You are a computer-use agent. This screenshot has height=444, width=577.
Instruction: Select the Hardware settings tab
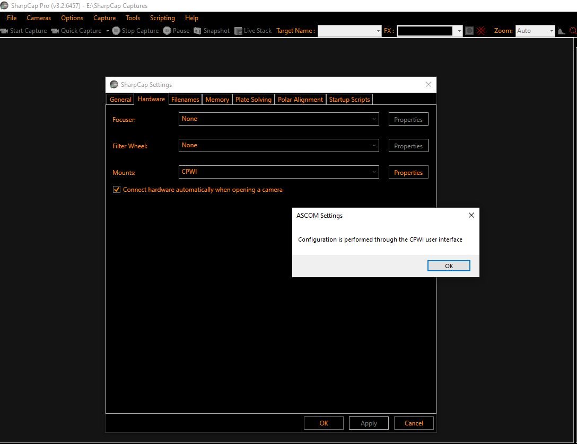(x=151, y=99)
